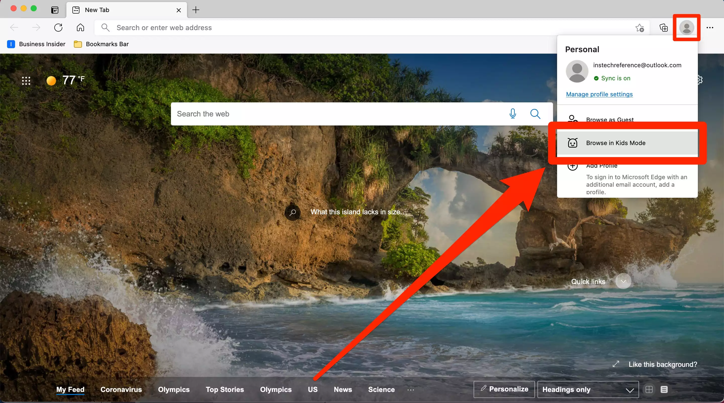Open the tab actions menu icon
The width and height of the screenshot is (724, 403).
point(55,10)
